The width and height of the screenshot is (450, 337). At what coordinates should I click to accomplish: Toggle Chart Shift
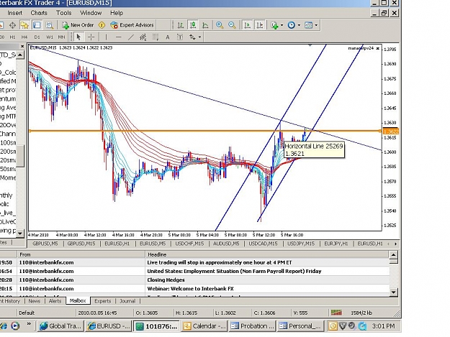(259, 25)
